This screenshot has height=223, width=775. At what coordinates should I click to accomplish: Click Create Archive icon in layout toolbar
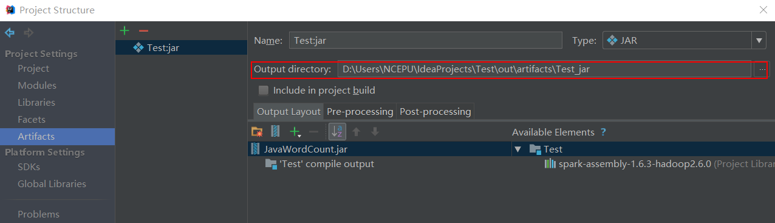pyautogui.click(x=276, y=131)
